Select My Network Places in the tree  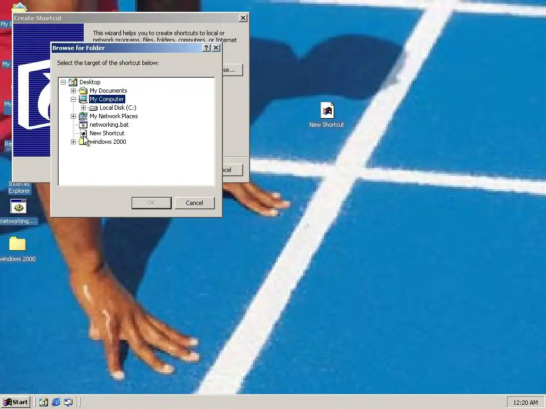114,116
